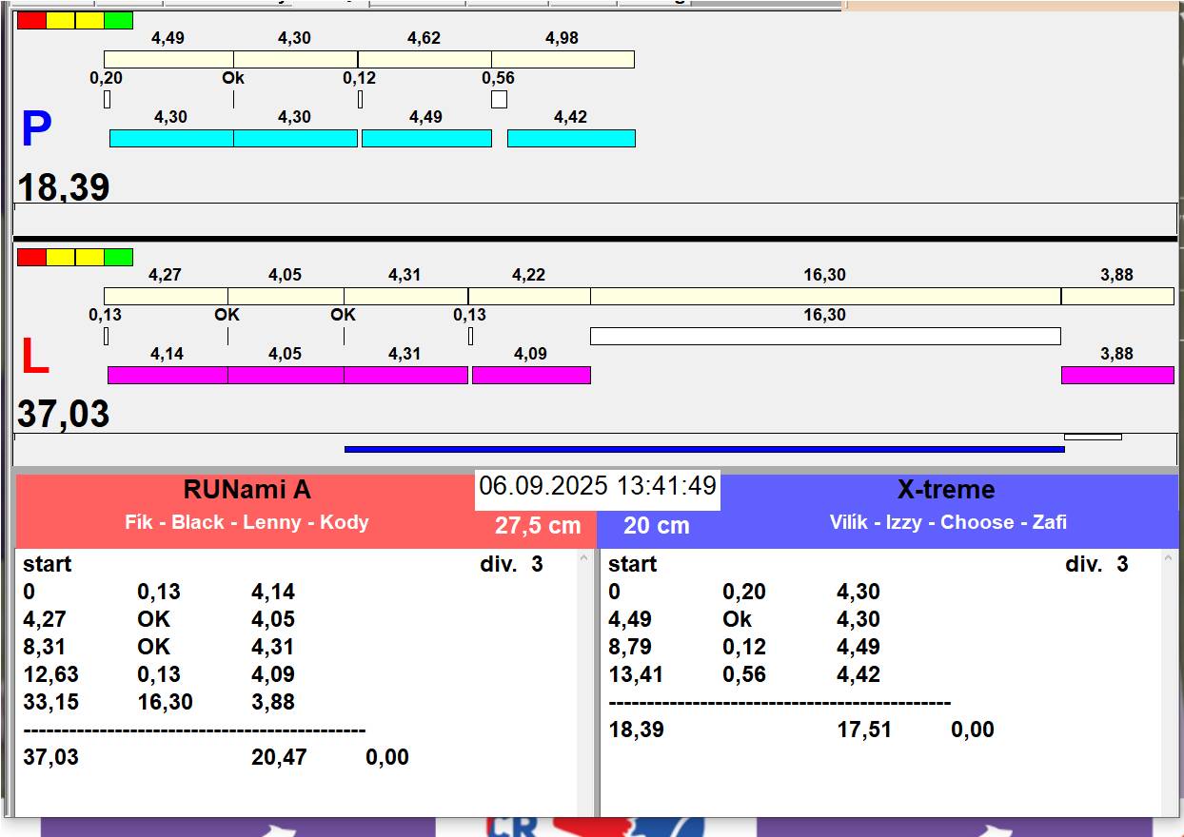The image size is (1184, 837).
Task: Select the X-treme team header
Action: coord(945,490)
